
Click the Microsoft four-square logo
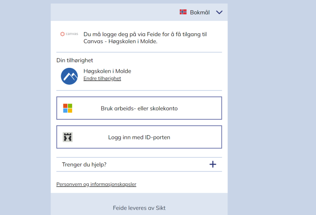67,108
